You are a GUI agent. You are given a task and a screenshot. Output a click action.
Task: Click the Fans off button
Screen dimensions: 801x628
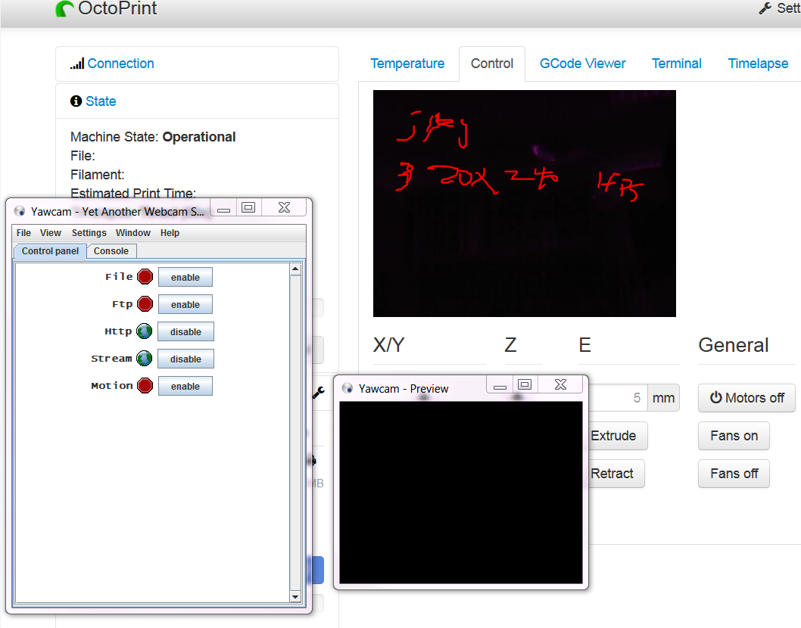coord(734,474)
